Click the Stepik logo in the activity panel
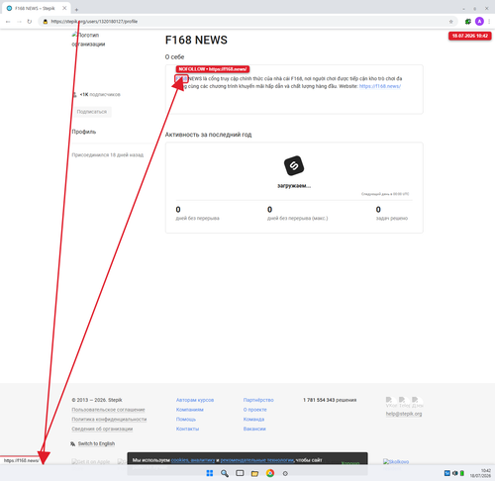This screenshot has height=481, width=495. [x=294, y=165]
